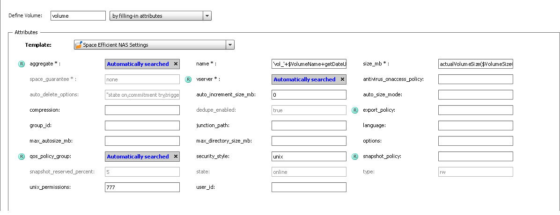
Task: Click the junction_path input field
Action: (x=309, y=126)
